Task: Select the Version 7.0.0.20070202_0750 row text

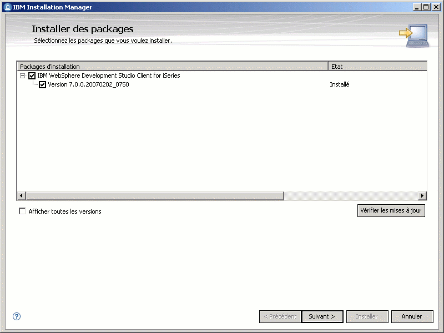Action: (88, 84)
